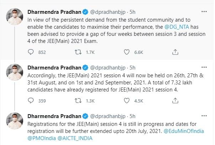Click @dpradhanbjp handle on second tweet

[107, 68]
